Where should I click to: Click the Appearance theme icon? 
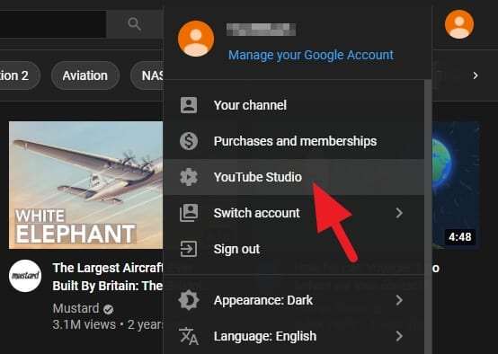(189, 300)
